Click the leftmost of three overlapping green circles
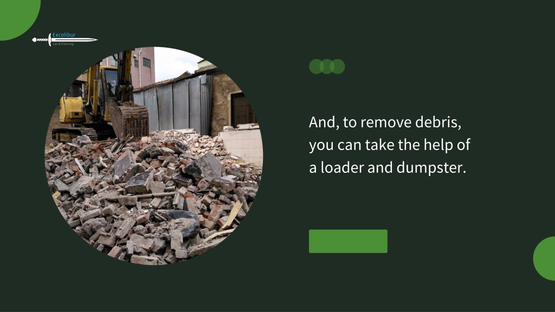Screen dimensions: 555x312 tap(316, 67)
